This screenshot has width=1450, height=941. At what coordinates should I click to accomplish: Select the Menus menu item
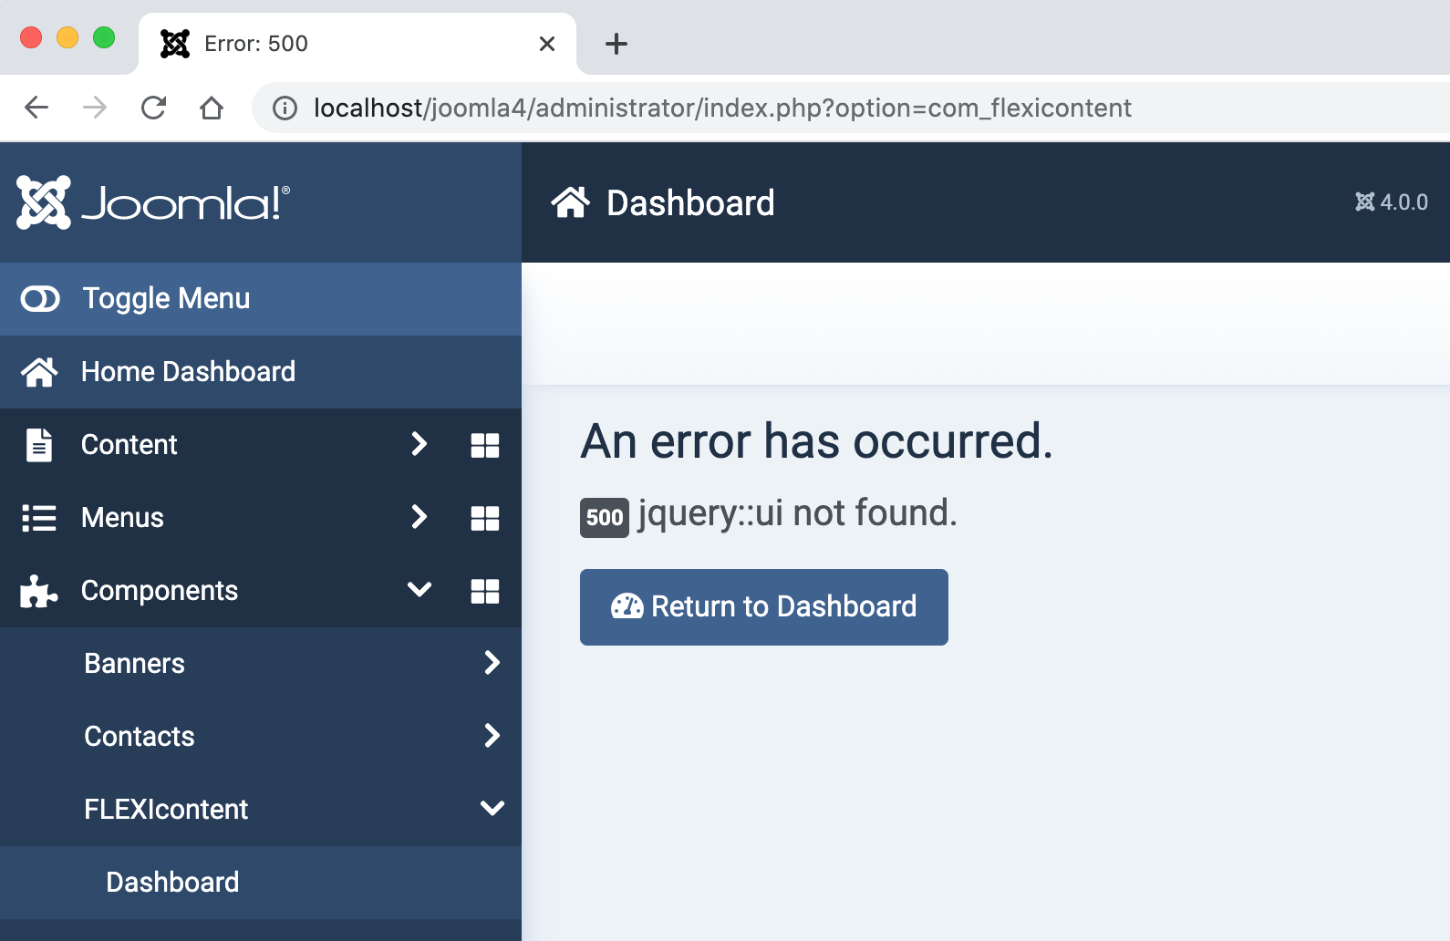coord(122,518)
